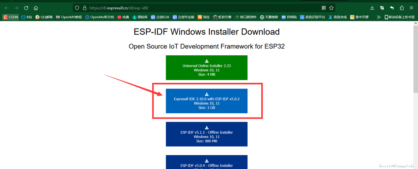Click the undo arrow toolbar icon

(392, 8)
